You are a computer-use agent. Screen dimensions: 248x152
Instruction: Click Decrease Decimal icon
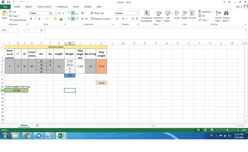137,19
